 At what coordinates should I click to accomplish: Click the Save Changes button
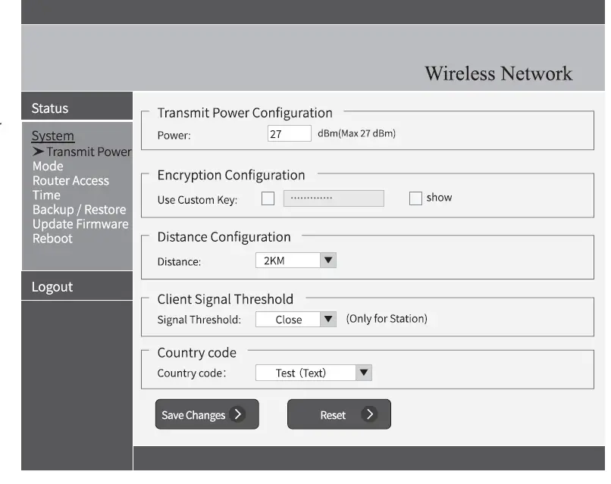click(207, 414)
